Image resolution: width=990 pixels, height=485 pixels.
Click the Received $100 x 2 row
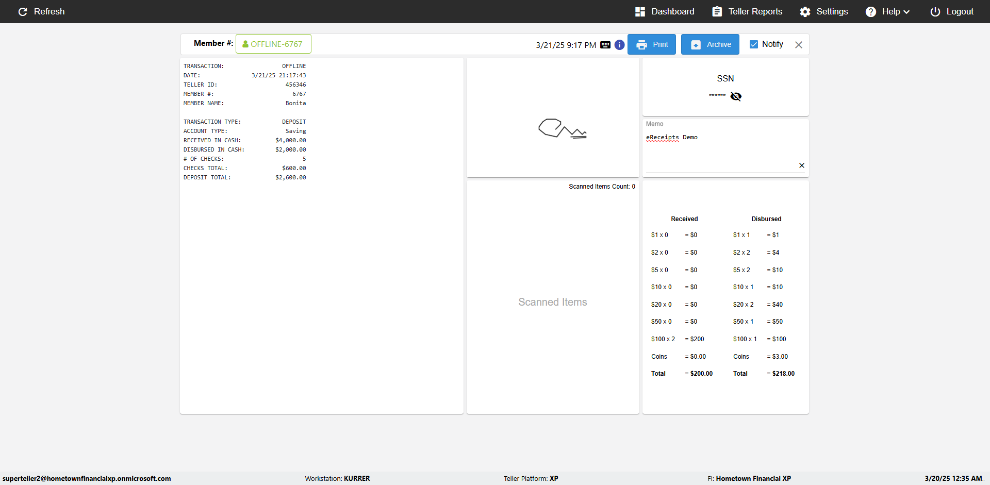[678, 339]
